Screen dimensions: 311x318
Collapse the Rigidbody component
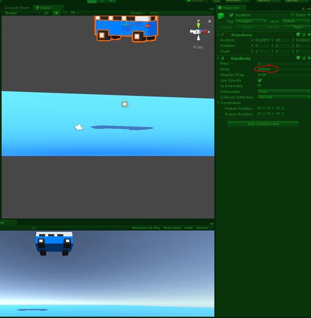pos(218,58)
